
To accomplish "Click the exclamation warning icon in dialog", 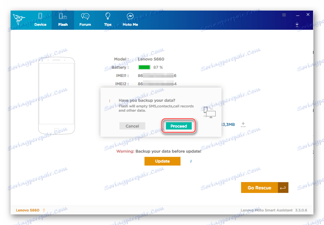I will [x=109, y=101].
